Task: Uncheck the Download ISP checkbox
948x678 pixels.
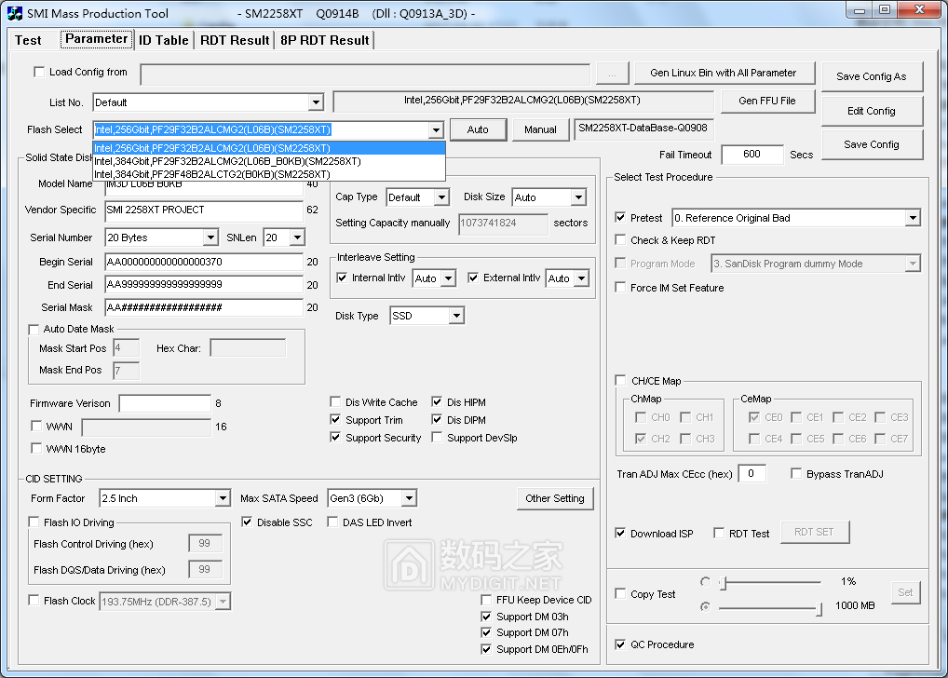Action: click(621, 534)
